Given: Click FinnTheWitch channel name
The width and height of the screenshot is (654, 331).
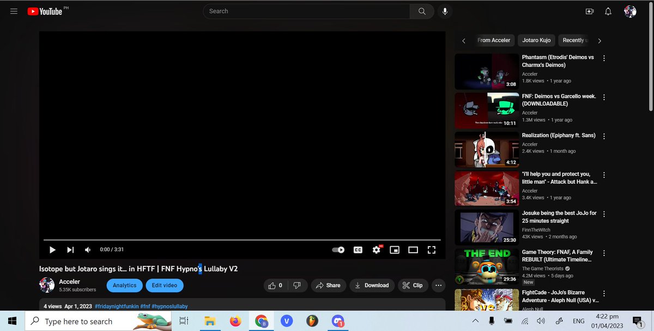Looking at the screenshot, I should [x=537, y=230].
